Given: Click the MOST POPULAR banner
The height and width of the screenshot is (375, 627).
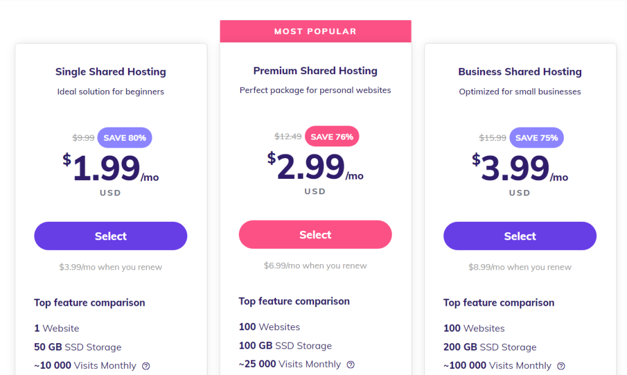Looking at the screenshot, I should pos(315,31).
